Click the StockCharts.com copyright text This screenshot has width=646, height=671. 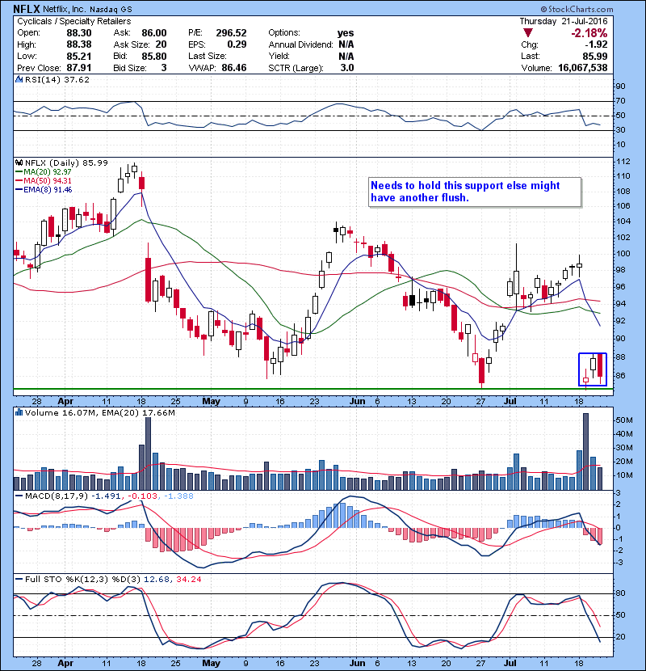pos(577,9)
